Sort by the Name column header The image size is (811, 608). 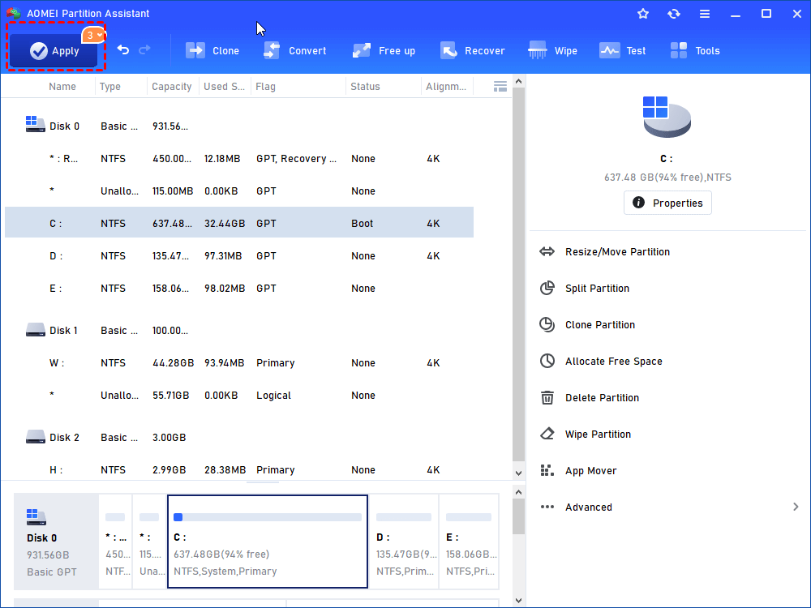[62, 87]
